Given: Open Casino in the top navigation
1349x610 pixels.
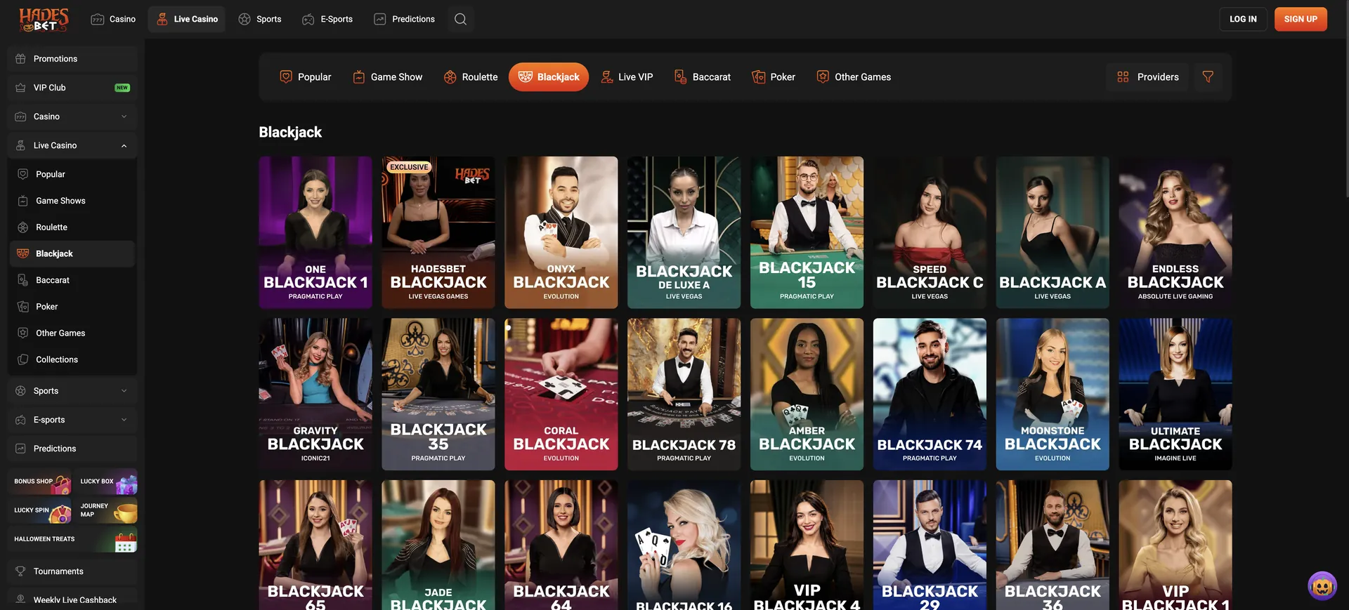Looking at the screenshot, I should pyautogui.click(x=113, y=19).
